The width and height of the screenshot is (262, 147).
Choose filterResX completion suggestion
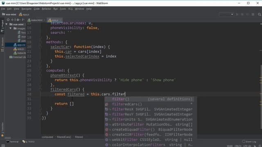149,109
